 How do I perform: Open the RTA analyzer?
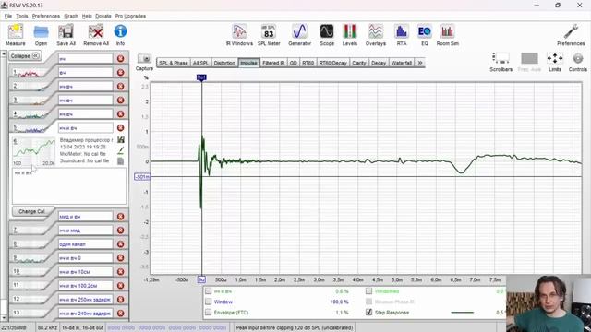pos(402,35)
